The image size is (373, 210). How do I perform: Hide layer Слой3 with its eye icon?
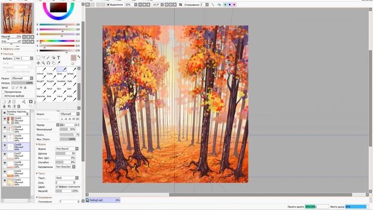point(5,119)
